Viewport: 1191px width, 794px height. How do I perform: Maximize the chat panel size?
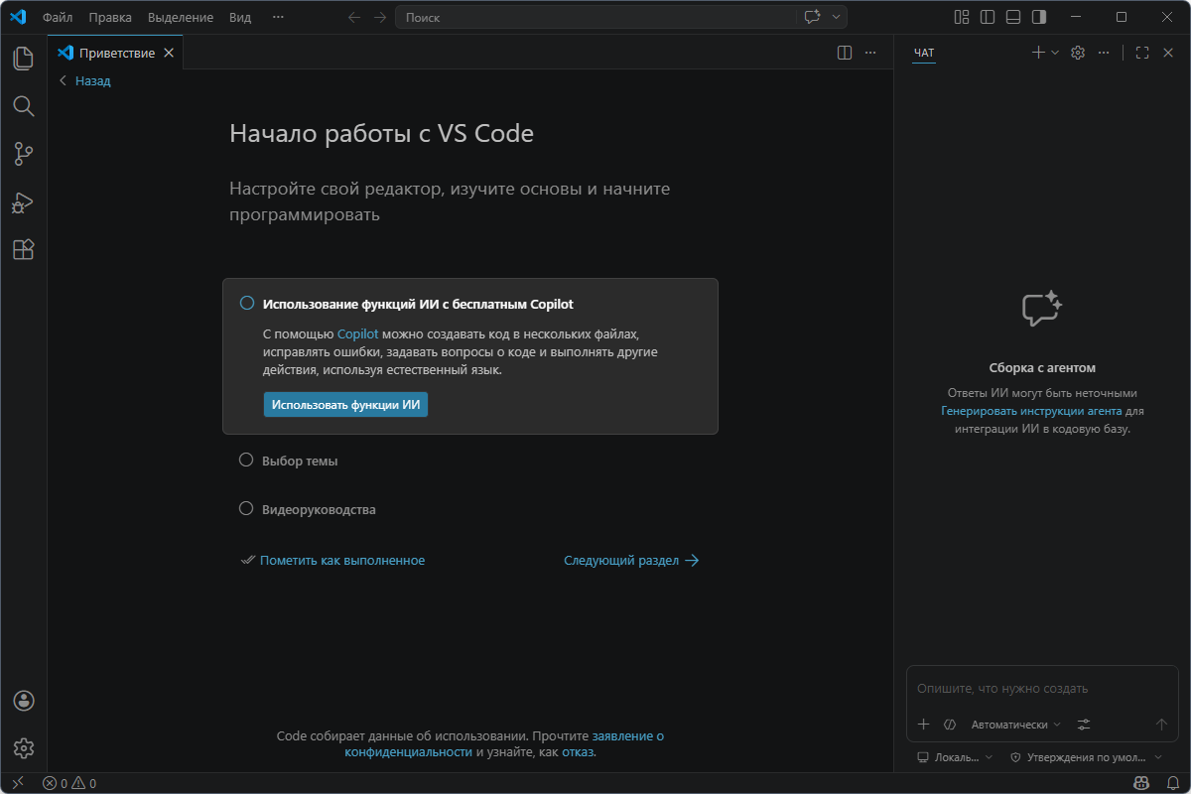(1141, 53)
